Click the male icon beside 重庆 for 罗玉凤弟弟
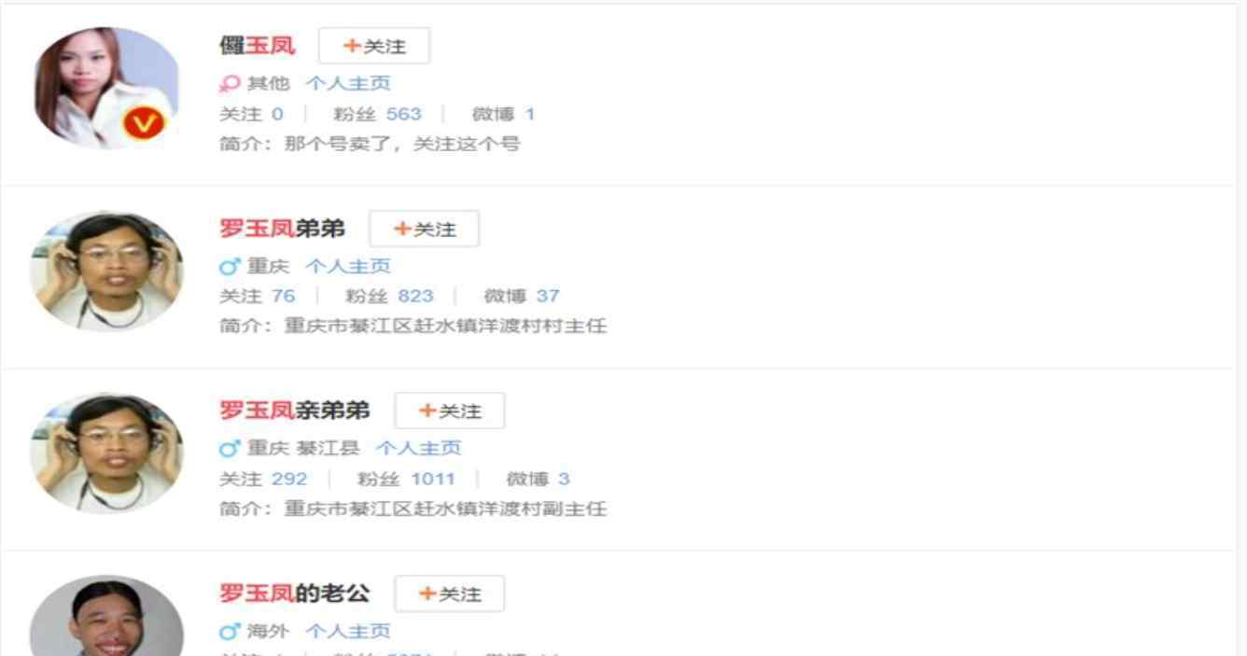This screenshot has width=1247, height=656. 230,267
